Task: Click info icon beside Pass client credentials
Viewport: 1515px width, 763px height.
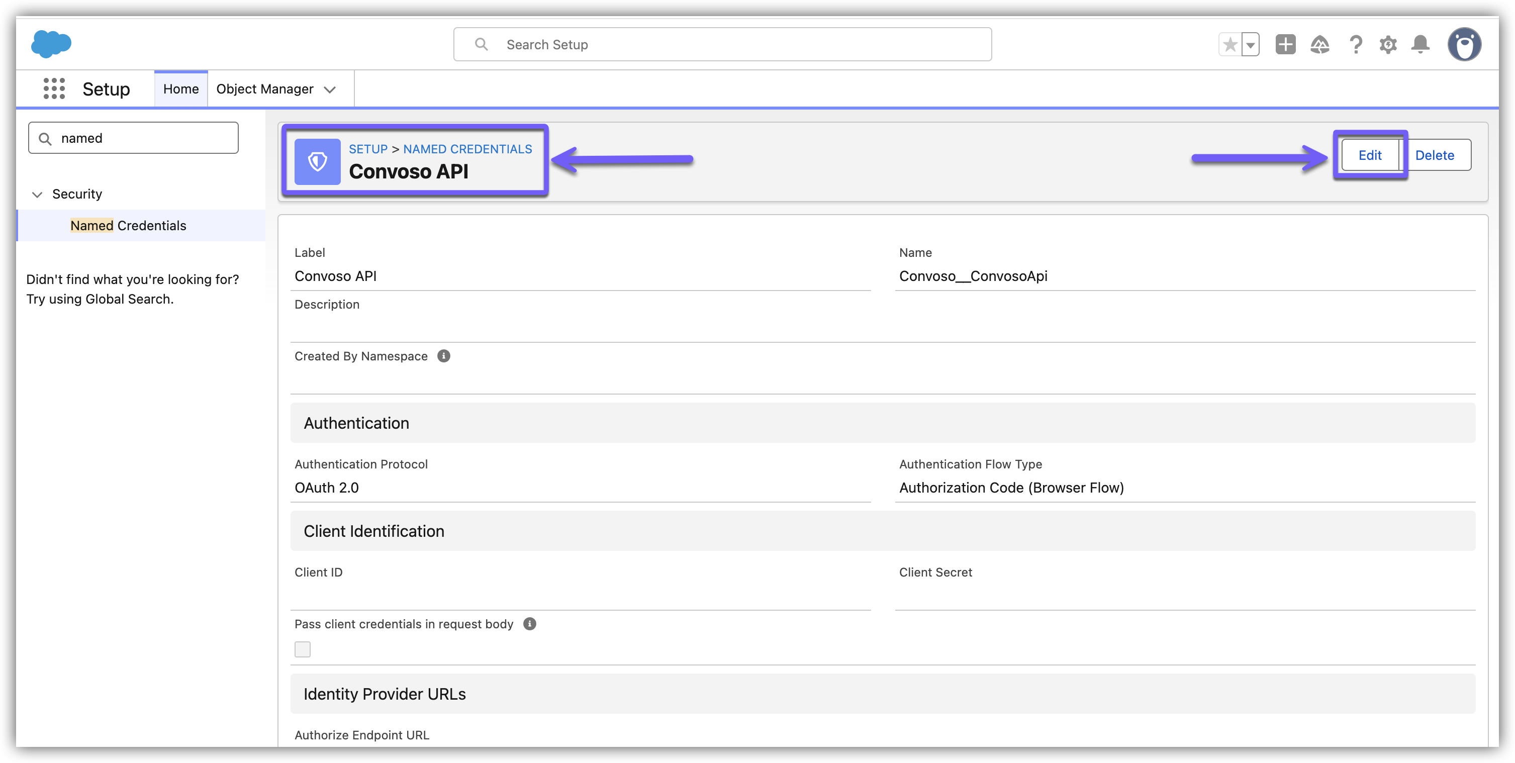Action: pos(529,624)
